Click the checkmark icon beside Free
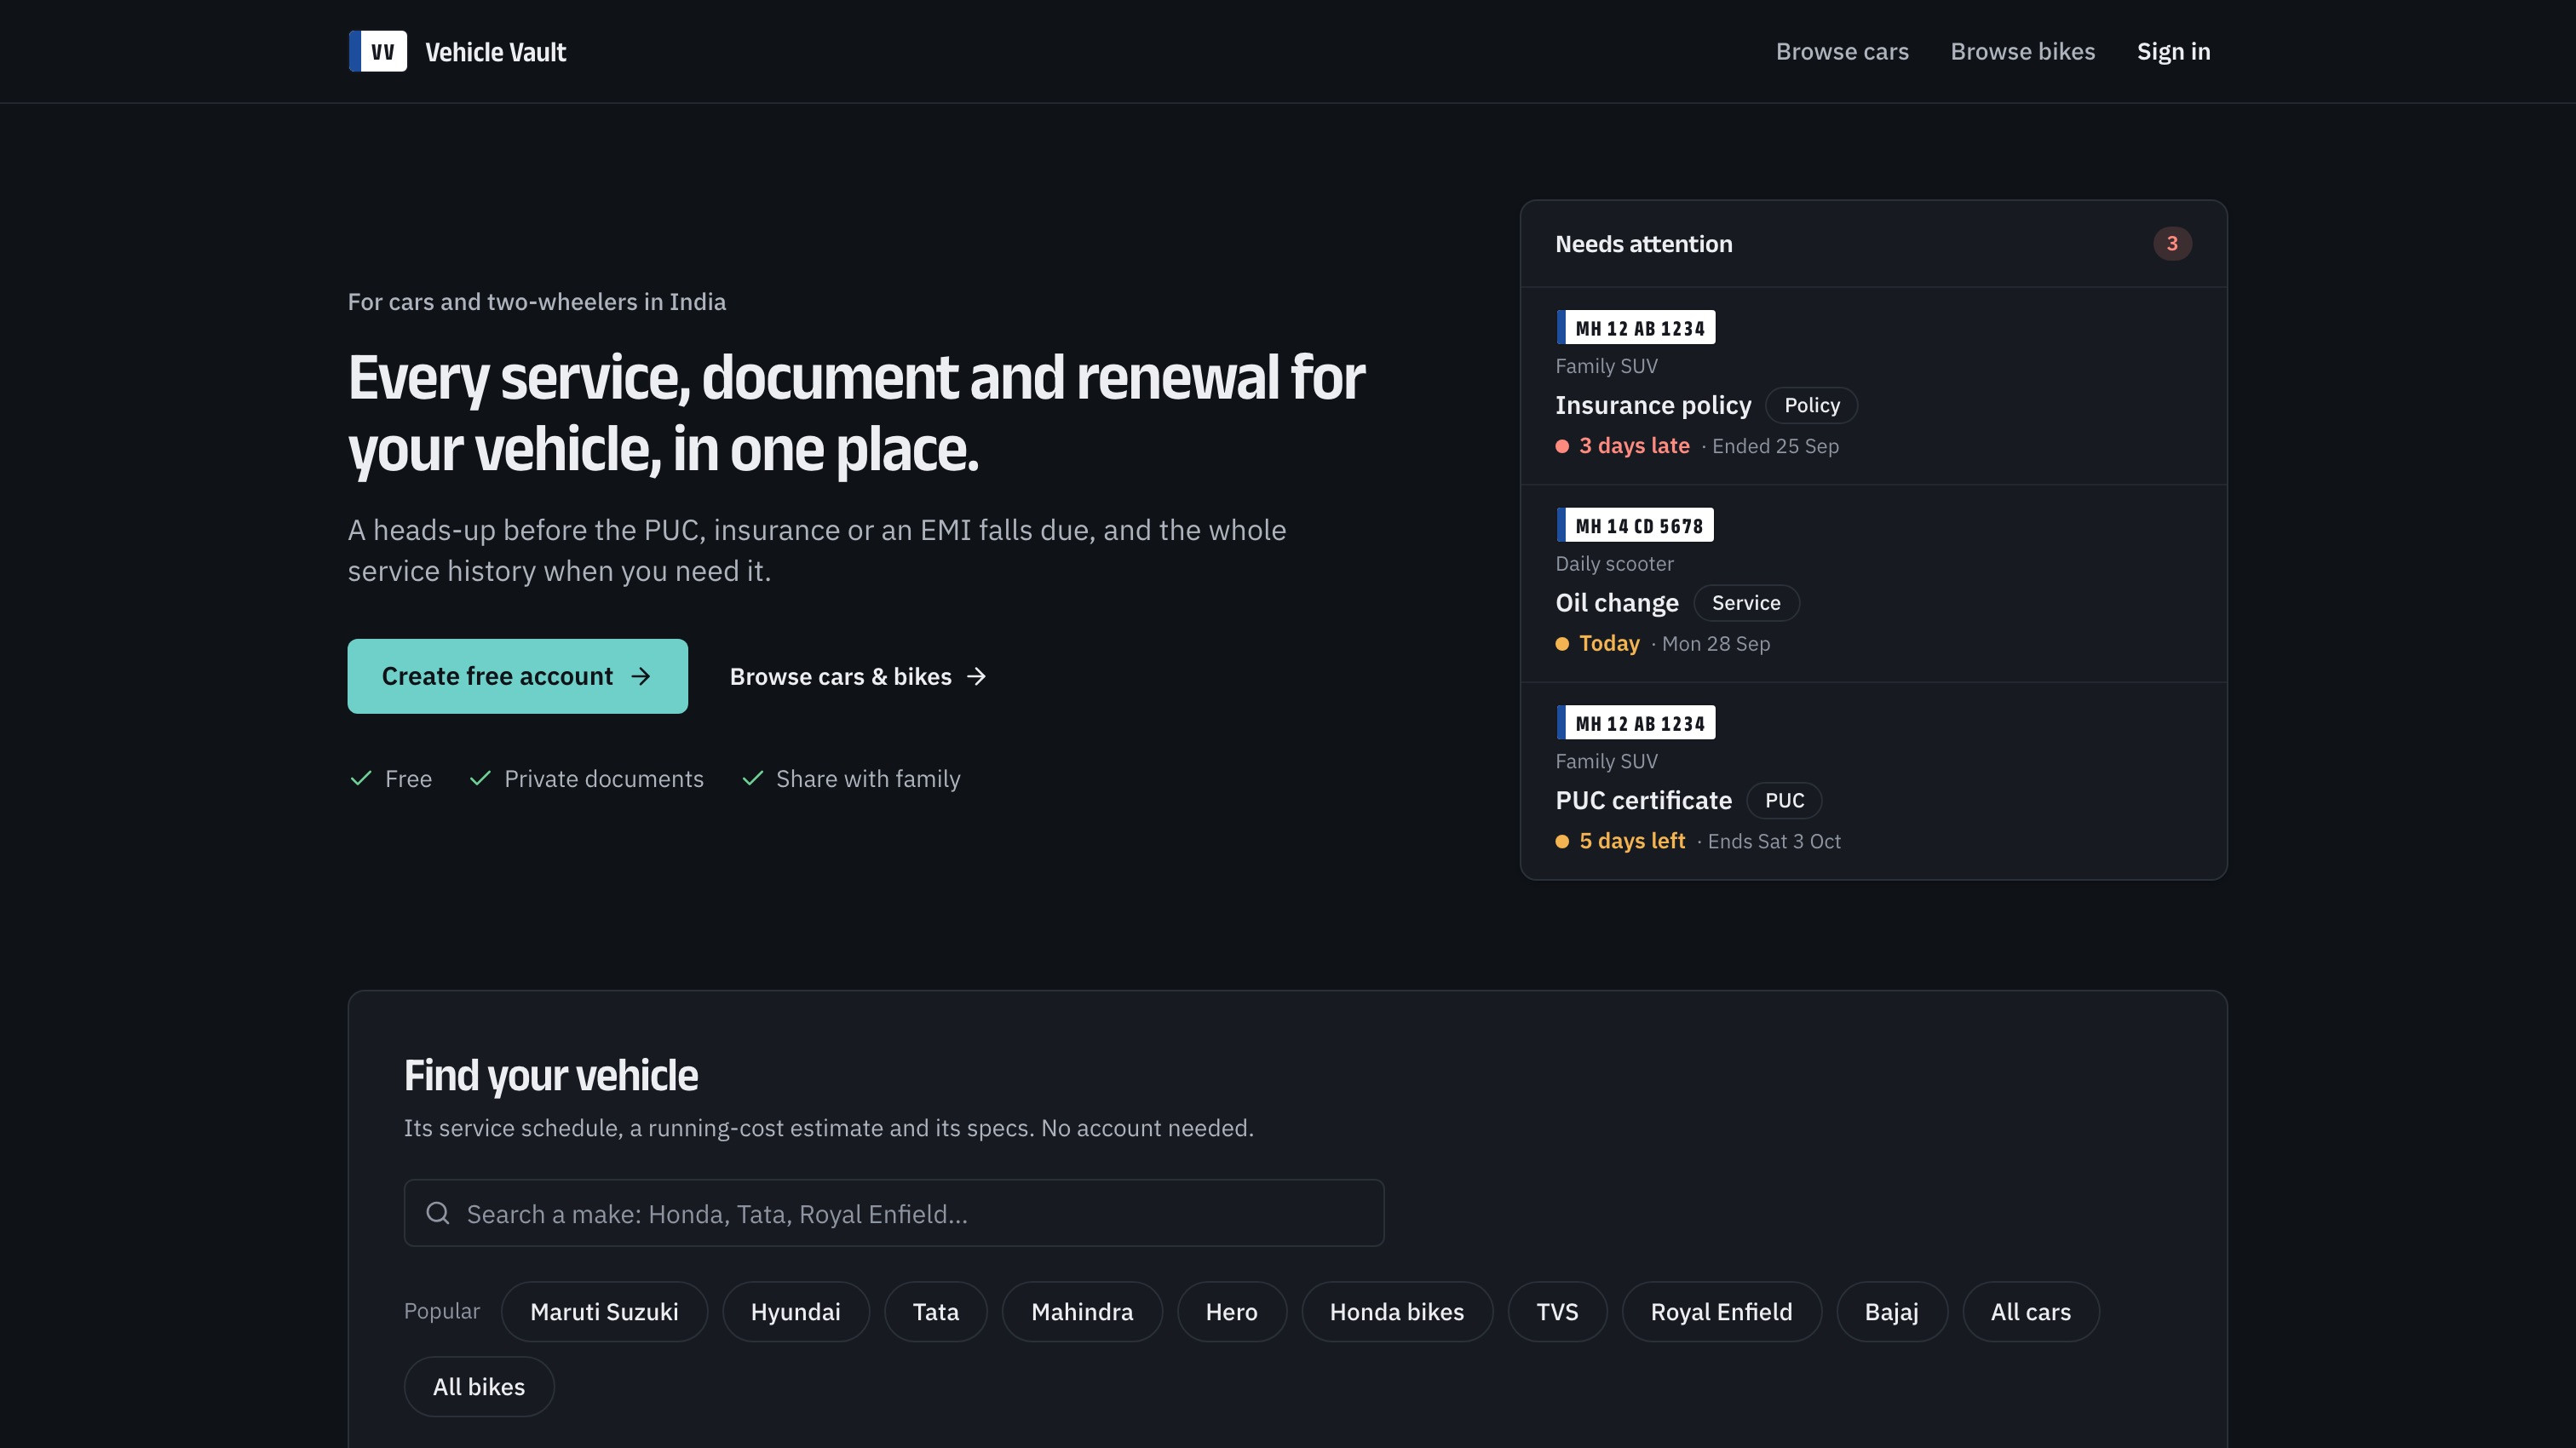The height and width of the screenshot is (1448, 2576). [x=361, y=778]
